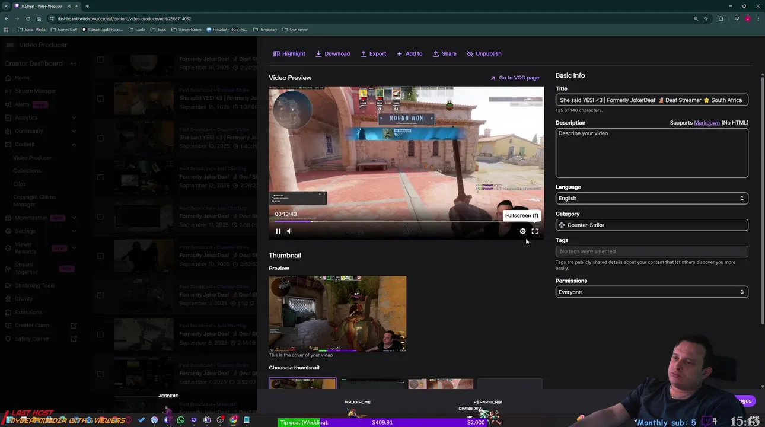Viewport: 765px width, 427px height.
Task: Go back in browser
Action: [x=7, y=18]
